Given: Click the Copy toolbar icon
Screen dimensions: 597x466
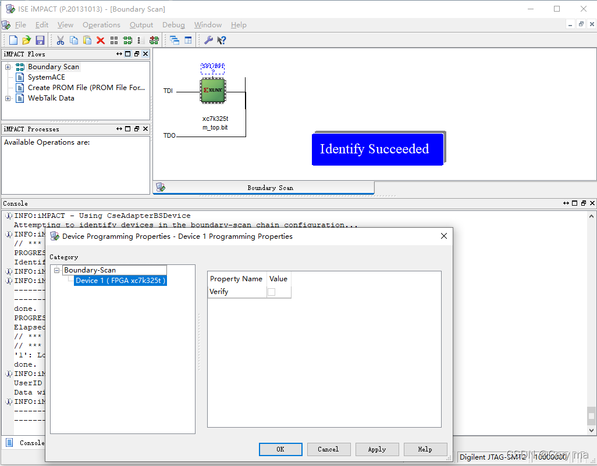Looking at the screenshot, I should tap(74, 40).
